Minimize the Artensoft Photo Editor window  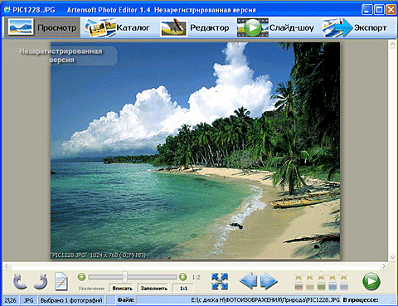point(366,10)
